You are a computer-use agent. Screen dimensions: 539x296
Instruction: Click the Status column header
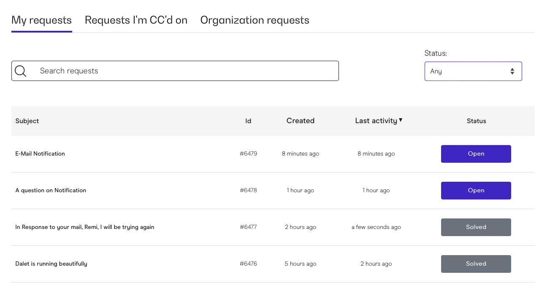coord(477,121)
